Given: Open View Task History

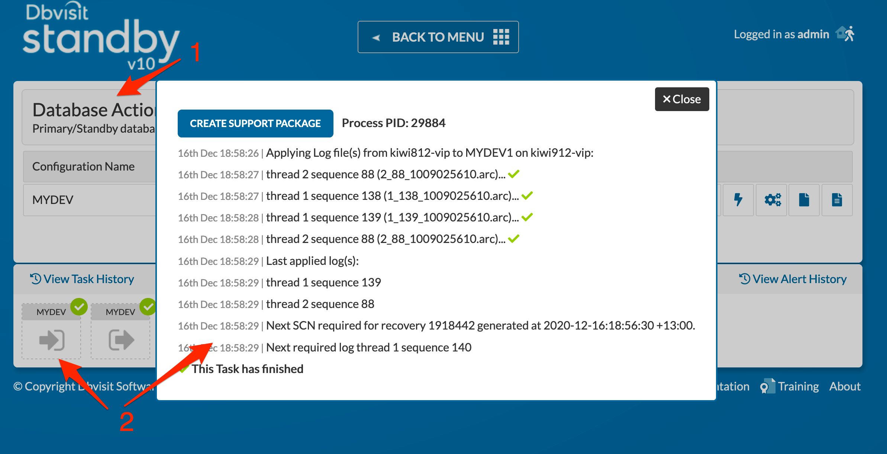Looking at the screenshot, I should click(82, 279).
